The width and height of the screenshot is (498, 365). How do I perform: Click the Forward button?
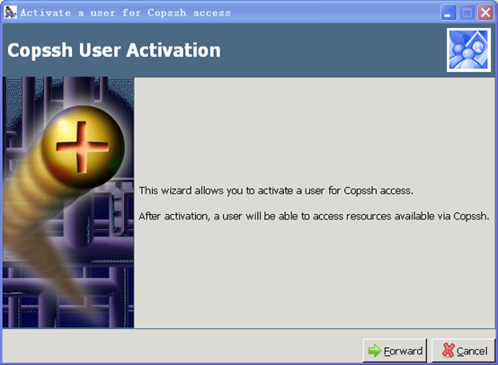[x=395, y=351]
